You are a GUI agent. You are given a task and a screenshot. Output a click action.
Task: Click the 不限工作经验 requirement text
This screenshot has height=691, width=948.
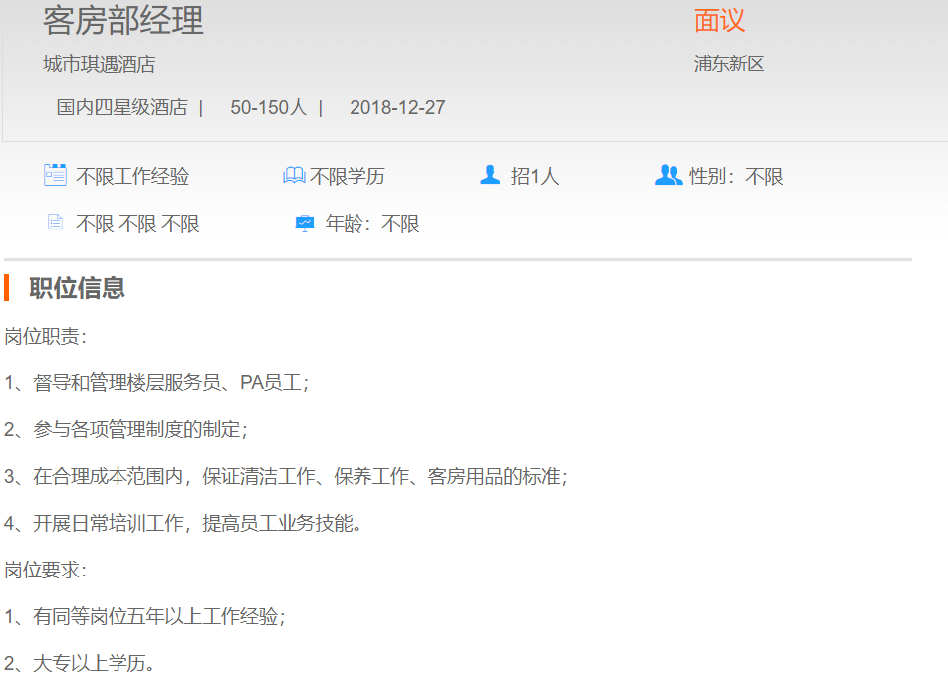[132, 177]
